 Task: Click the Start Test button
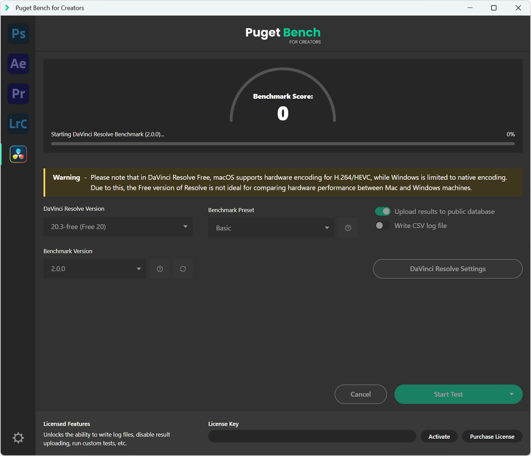point(448,394)
